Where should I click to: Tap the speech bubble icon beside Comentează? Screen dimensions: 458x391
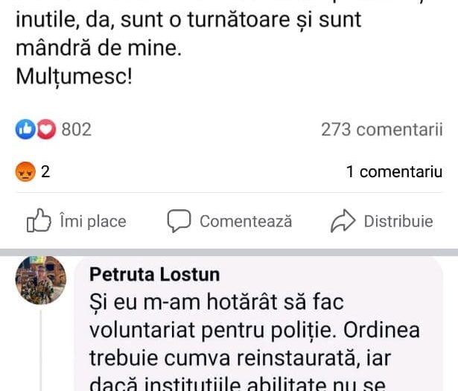point(179,220)
